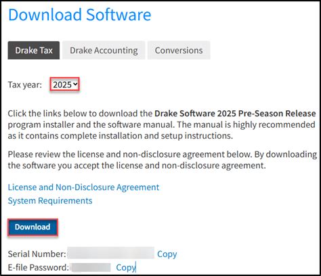Expand the Tax year 2025 dropdown
This screenshot has height=276, width=321.
point(65,85)
